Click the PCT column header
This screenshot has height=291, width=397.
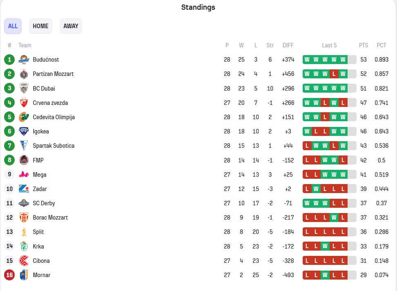click(381, 45)
